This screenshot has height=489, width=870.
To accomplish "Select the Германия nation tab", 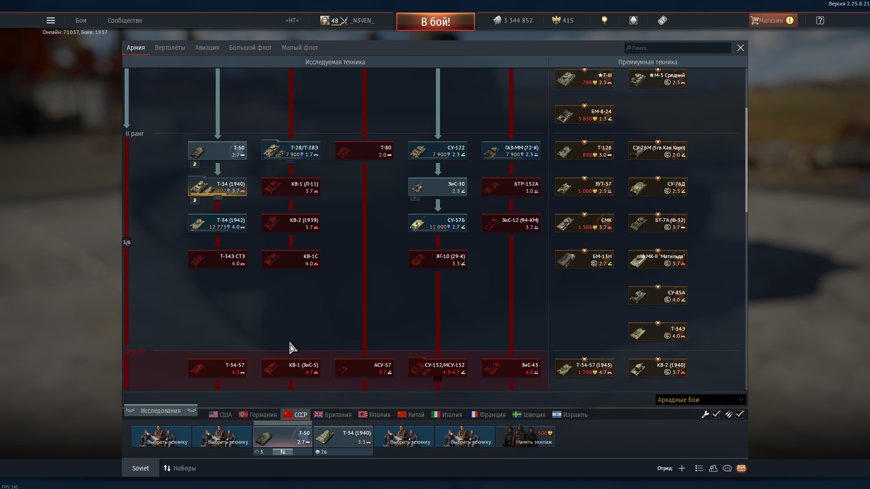I will coord(258,415).
